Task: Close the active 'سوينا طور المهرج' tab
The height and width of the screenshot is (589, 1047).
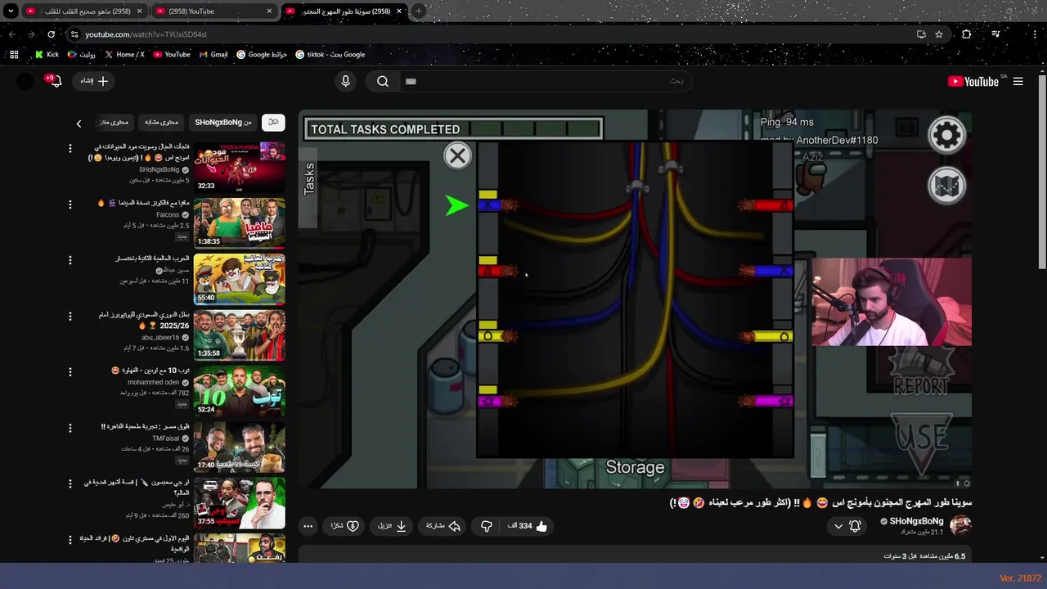Action: 399,11
